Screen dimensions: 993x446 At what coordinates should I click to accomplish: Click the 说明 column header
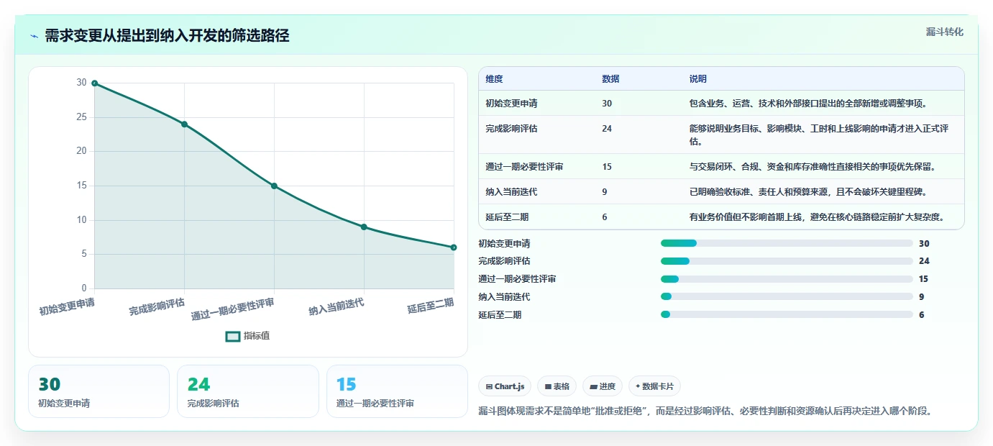[698, 78]
